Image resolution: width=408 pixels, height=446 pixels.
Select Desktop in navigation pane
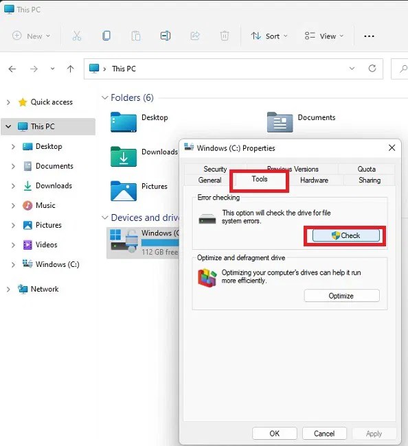(x=42, y=146)
